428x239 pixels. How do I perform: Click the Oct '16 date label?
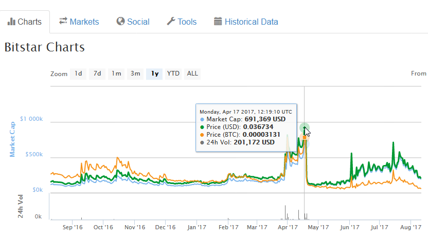pos(103,227)
